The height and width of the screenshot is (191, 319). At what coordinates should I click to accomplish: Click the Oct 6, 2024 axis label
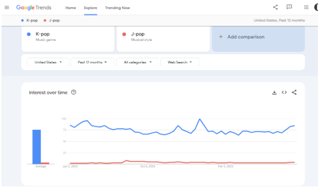pos(148,166)
